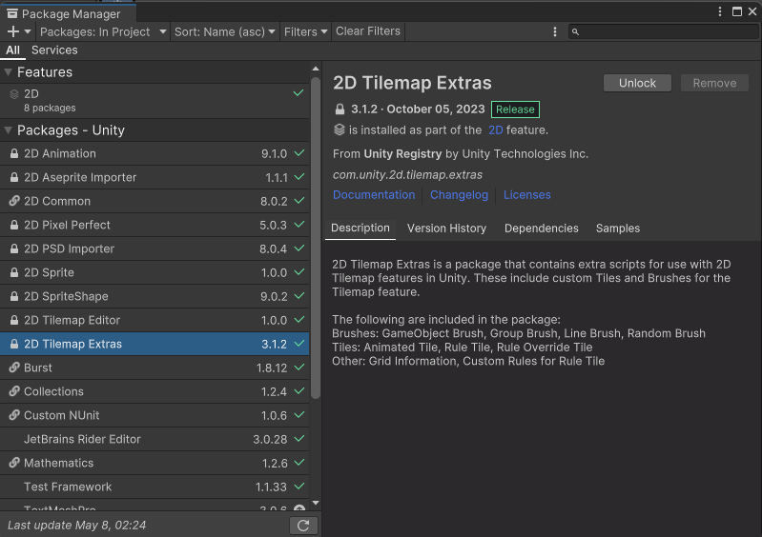Viewport: 762px width, 537px height.
Task: Open the window kebab menu in title bar
Action: pyautogui.click(x=720, y=11)
